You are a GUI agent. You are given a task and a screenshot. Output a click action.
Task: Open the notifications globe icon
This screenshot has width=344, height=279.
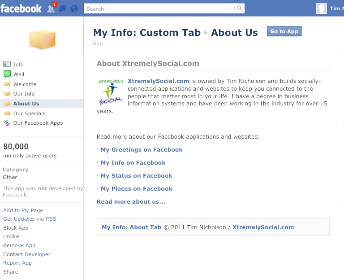click(x=74, y=9)
